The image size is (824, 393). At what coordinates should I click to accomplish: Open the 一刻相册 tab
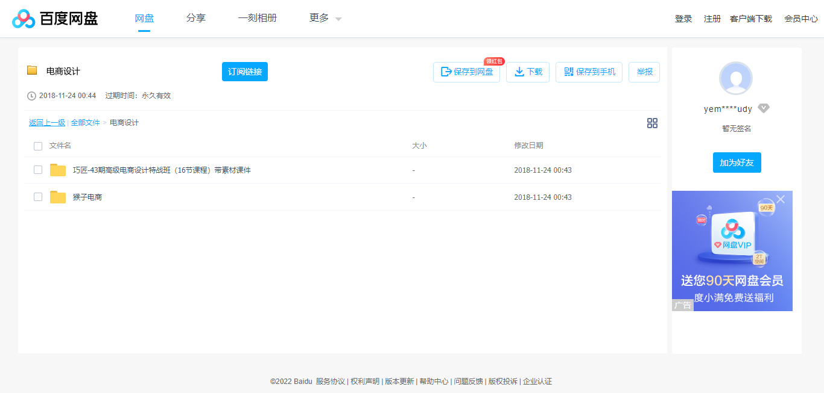click(258, 18)
